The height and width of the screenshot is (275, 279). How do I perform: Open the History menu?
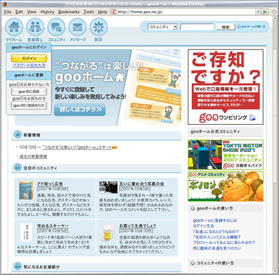point(47,12)
